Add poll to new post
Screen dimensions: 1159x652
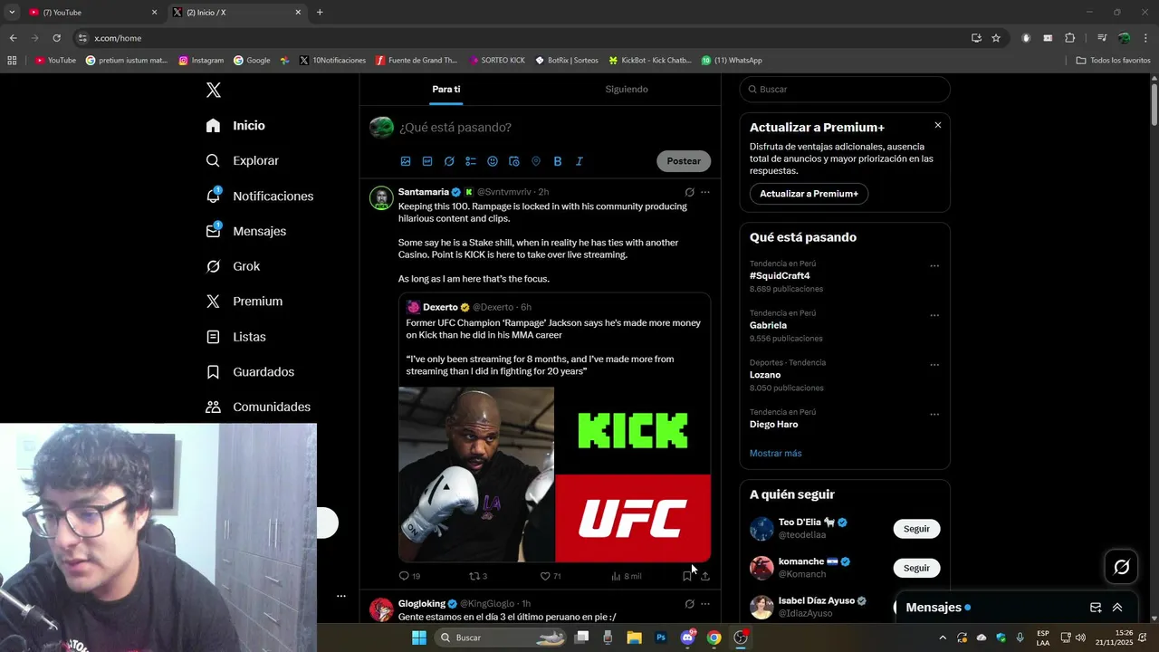(x=471, y=161)
